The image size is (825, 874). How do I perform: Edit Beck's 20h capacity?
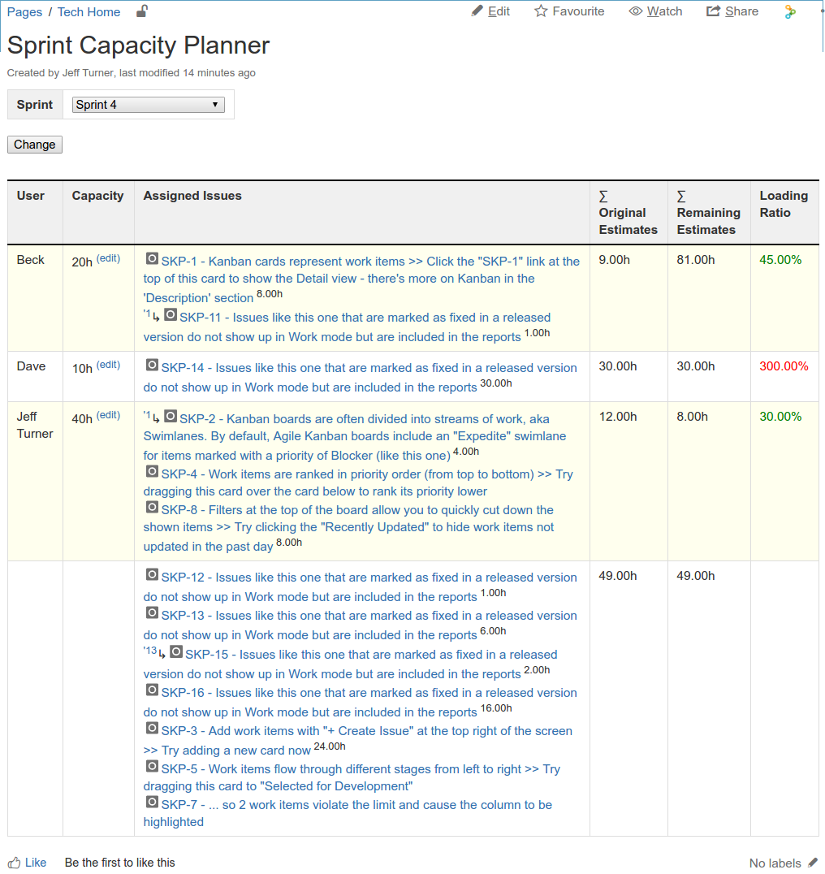[108, 258]
